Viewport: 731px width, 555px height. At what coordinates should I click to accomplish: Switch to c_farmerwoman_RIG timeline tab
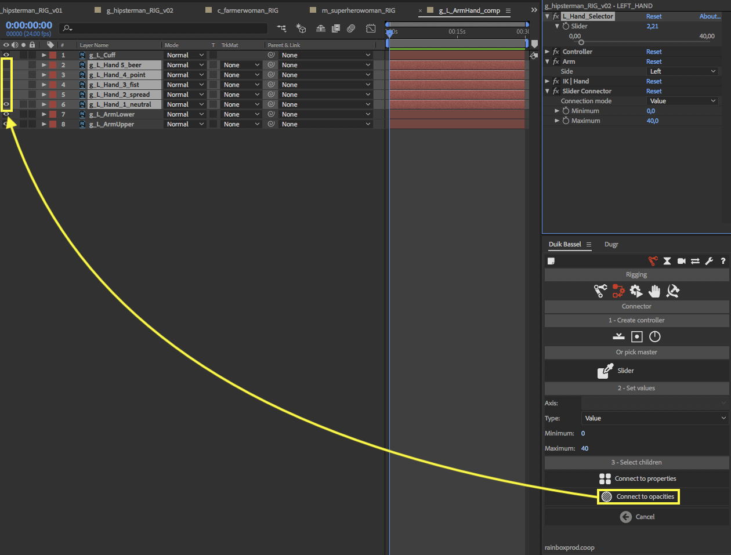[x=248, y=10]
